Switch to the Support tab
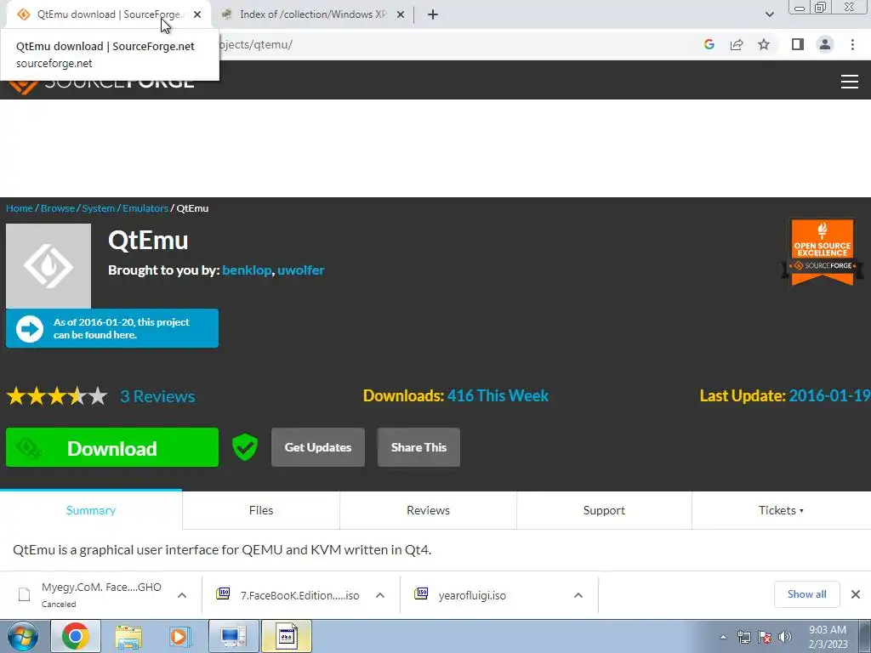Screen dimensions: 871x653 (x=605, y=510)
